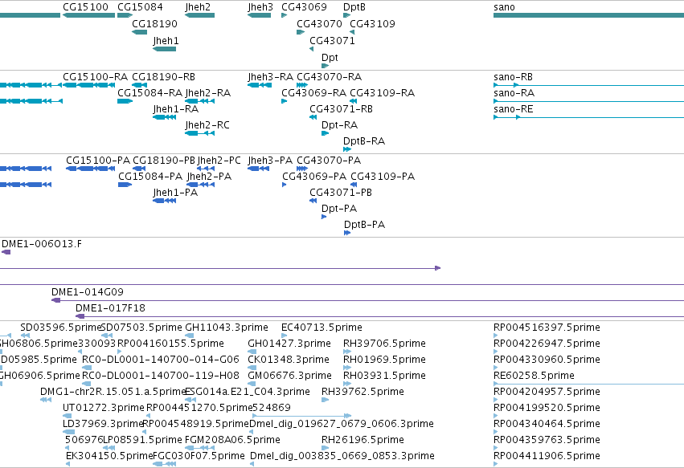Select the RP004516397.5prime EST label
Viewport: 684px width, 468px height.
tap(547, 328)
